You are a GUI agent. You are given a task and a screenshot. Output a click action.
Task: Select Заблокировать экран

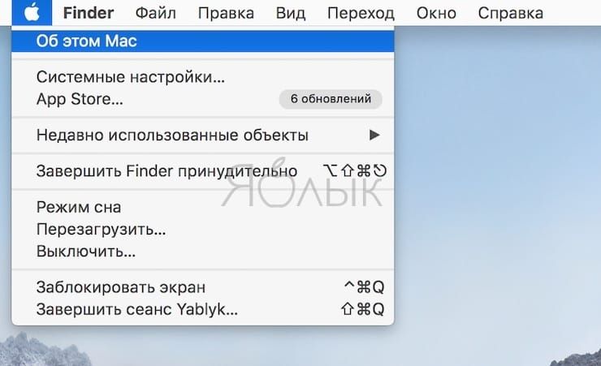(x=203, y=287)
